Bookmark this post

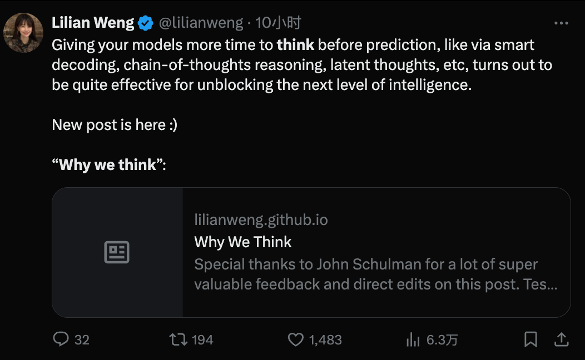pyautogui.click(x=531, y=339)
